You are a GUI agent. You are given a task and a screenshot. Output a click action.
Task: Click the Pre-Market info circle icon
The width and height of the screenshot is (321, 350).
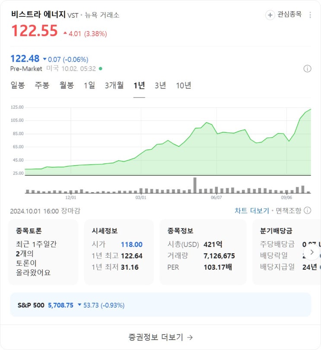[x=307, y=69]
